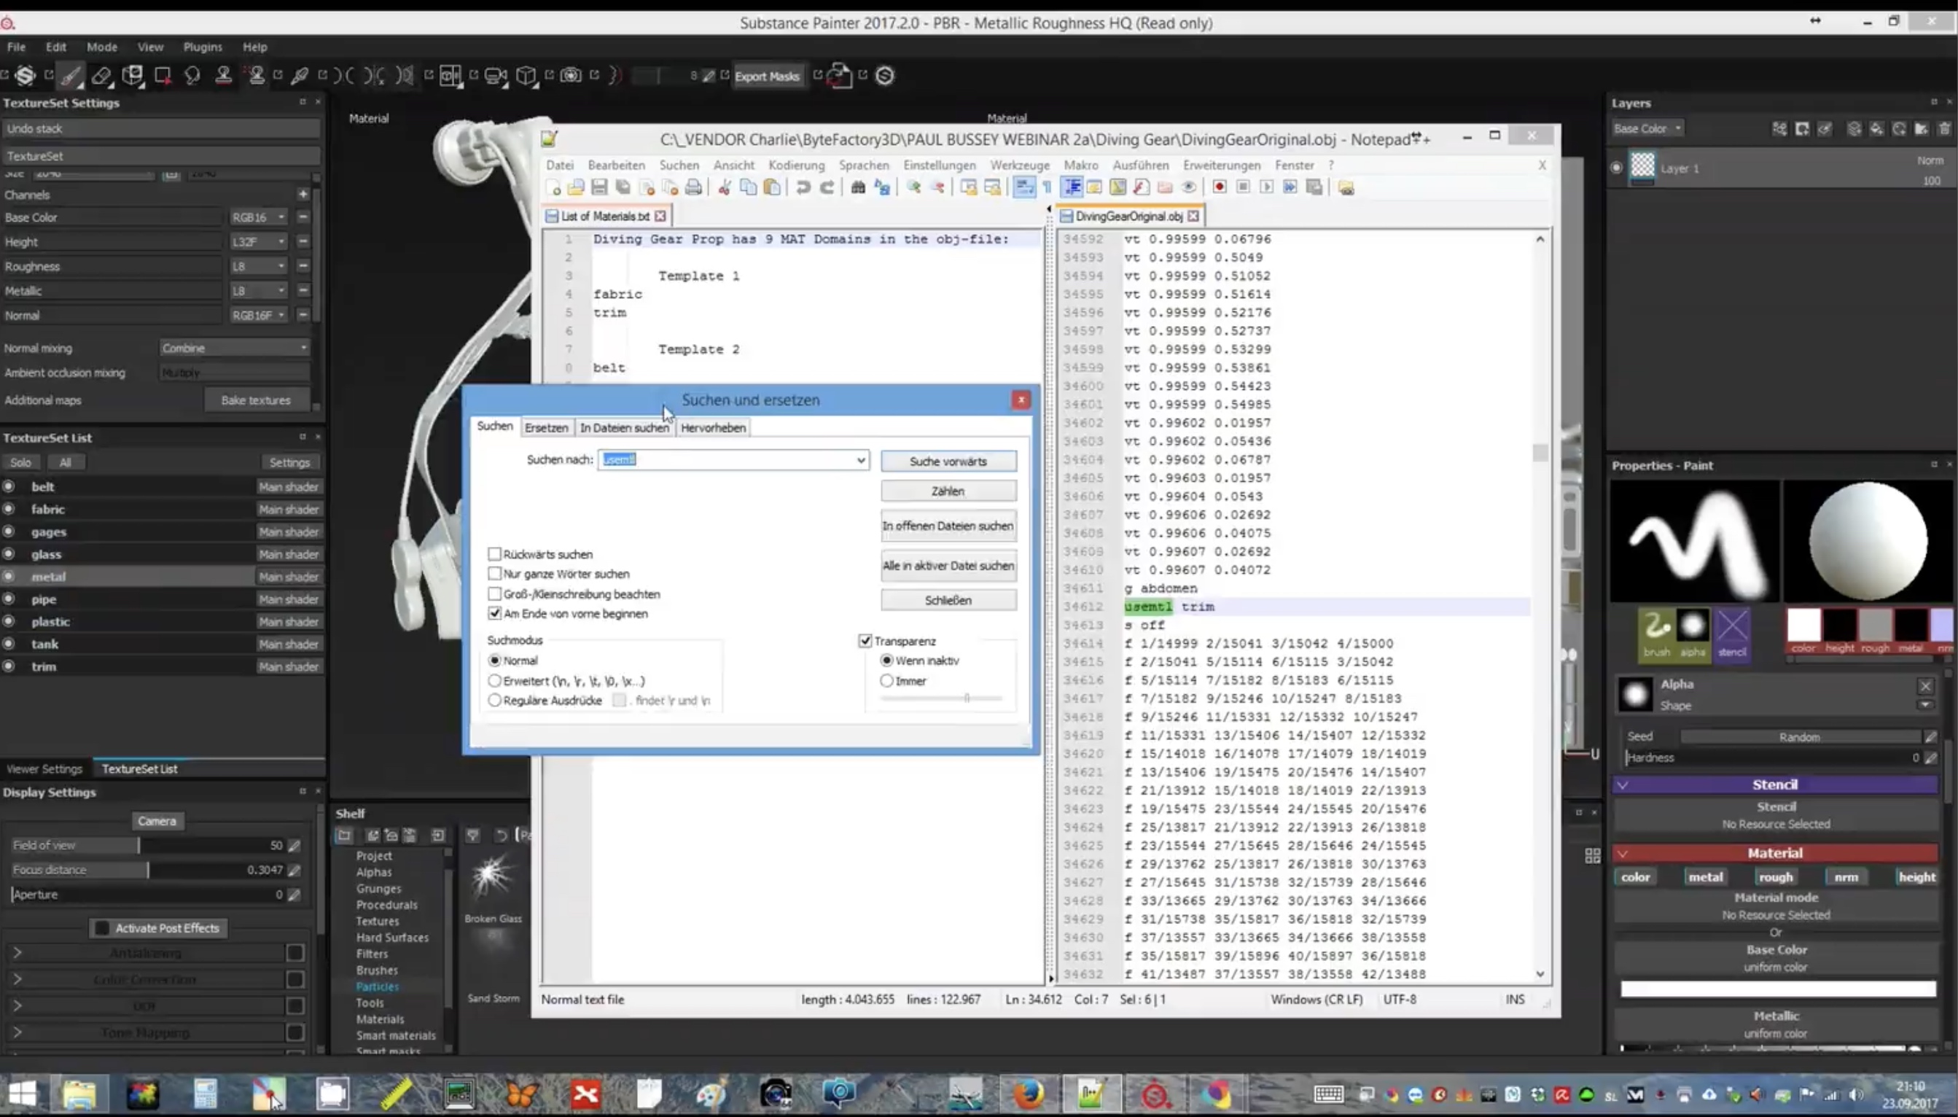This screenshot has width=1958, height=1117.
Task: Select Reguläre Ausdrücke search mode
Action: [x=495, y=701]
